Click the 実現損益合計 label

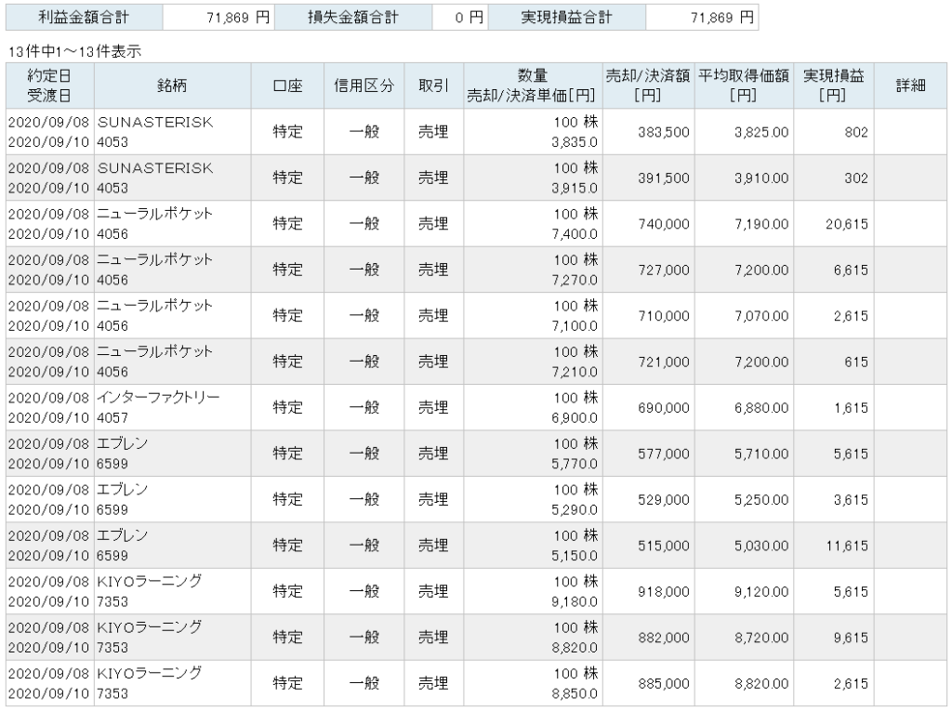[x=567, y=18]
